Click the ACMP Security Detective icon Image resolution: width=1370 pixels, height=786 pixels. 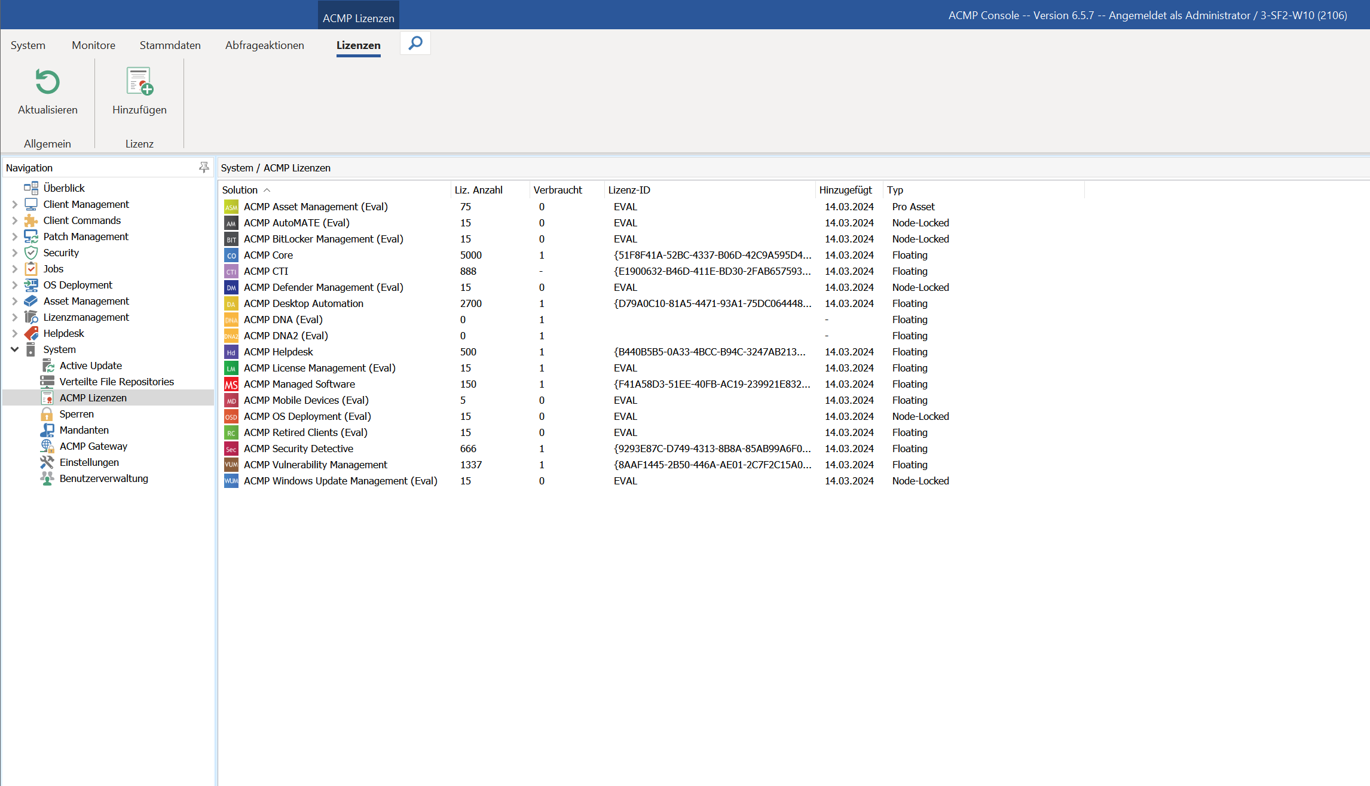(231, 447)
